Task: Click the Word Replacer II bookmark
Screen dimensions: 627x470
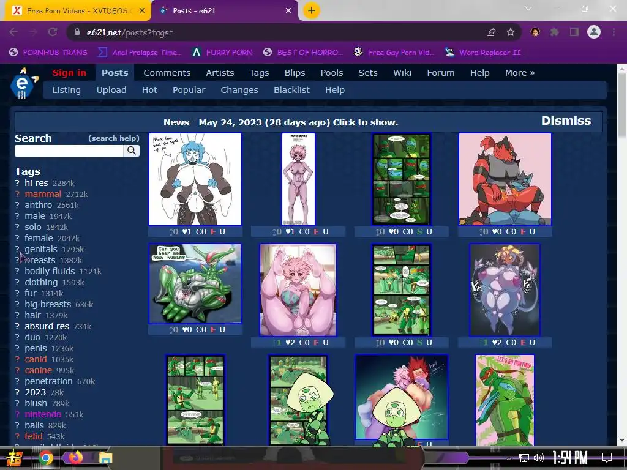Action: tap(483, 53)
